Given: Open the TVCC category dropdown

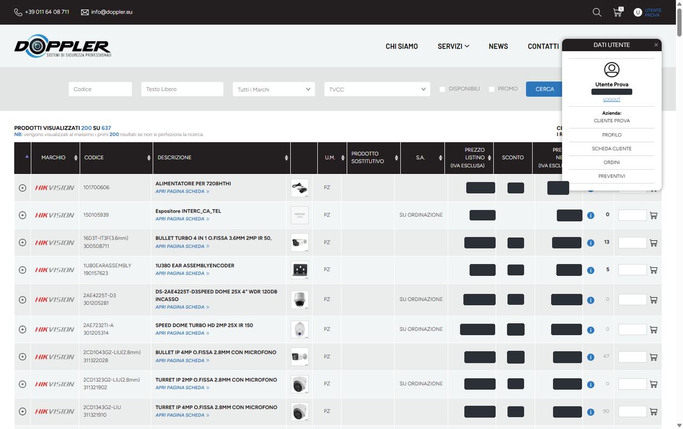Looking at the screenshot, I should [377, 89].
